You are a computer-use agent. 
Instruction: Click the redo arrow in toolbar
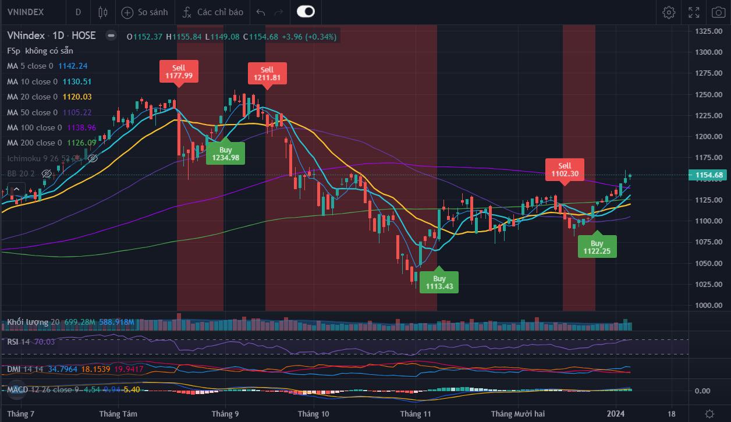tap(279, 12)
